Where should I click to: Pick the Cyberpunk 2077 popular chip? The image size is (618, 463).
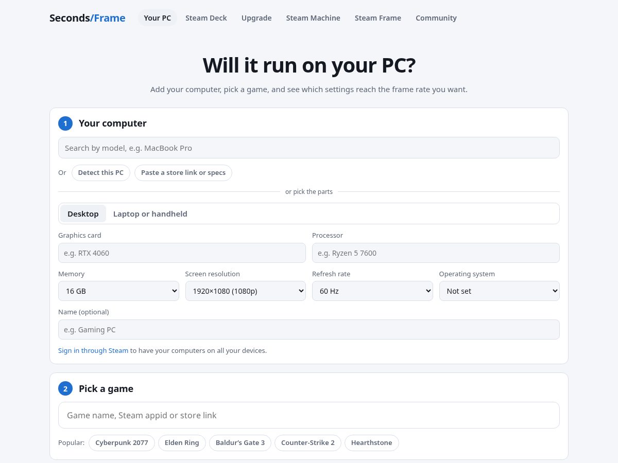[122, 443]
